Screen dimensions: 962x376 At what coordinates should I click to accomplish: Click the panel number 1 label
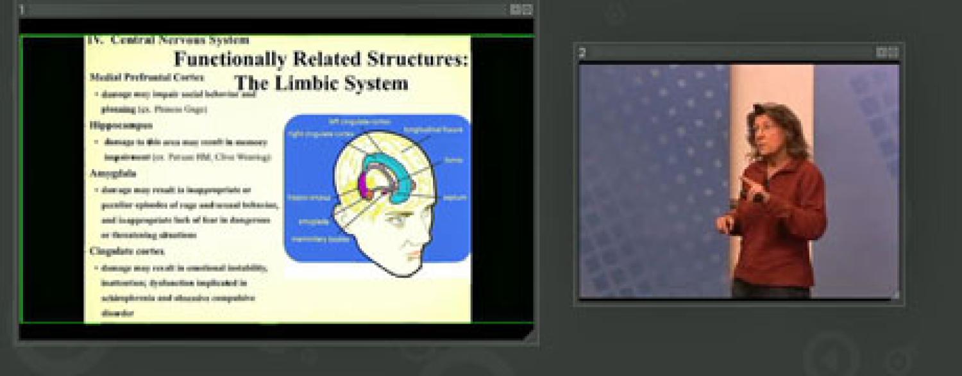(22, 10)
